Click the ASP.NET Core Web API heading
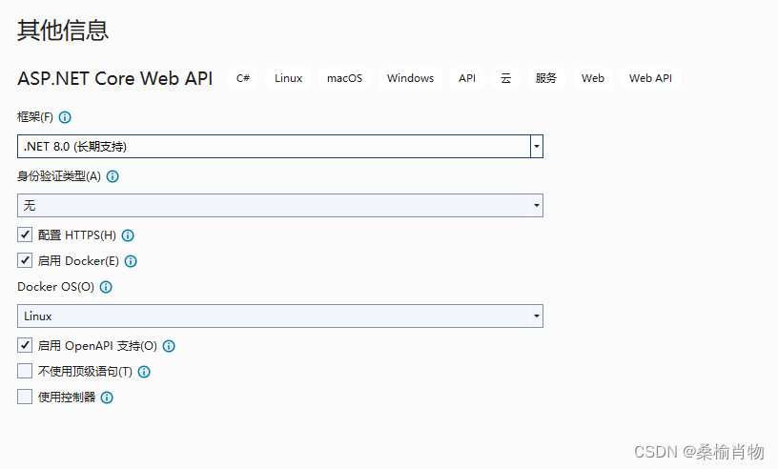778x469 pixels. pos(115,78)
